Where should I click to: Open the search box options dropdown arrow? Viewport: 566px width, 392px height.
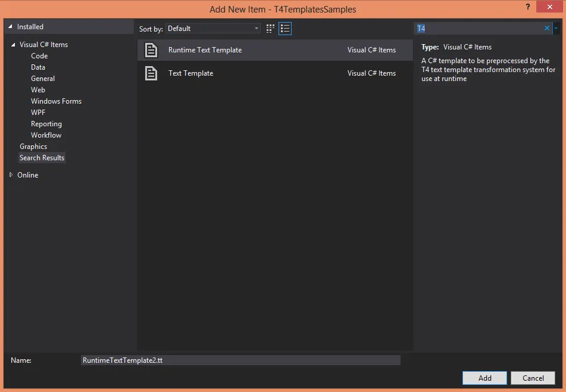coord(556,28)
